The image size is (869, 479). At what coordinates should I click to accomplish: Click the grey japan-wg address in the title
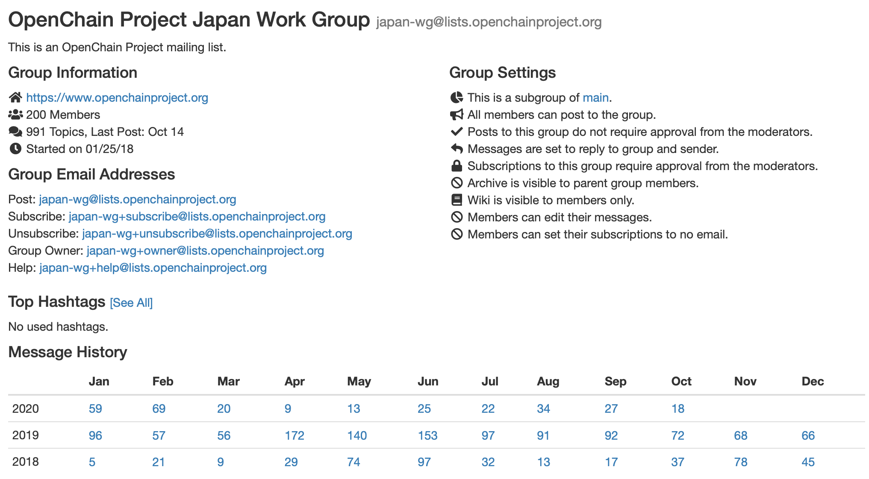[489, 22]
